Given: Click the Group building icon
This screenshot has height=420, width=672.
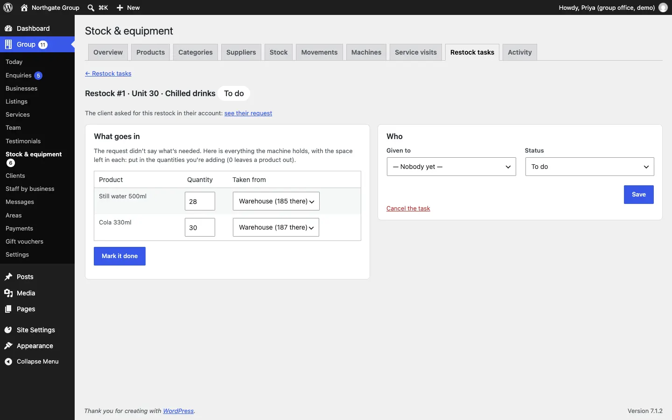Looking at the screenshot, I should [x=8, y=44].
